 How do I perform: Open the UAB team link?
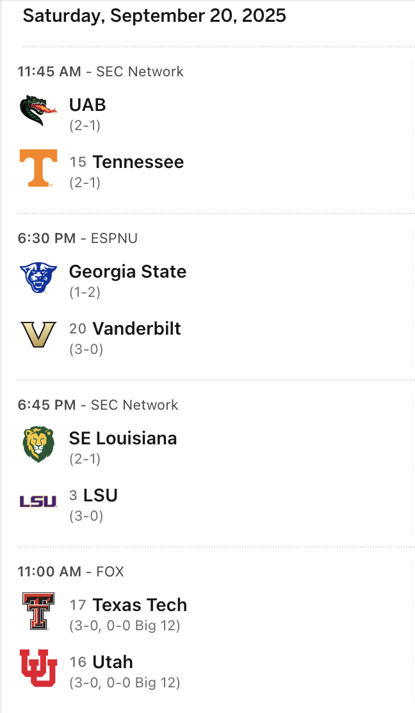pos(88,105)
